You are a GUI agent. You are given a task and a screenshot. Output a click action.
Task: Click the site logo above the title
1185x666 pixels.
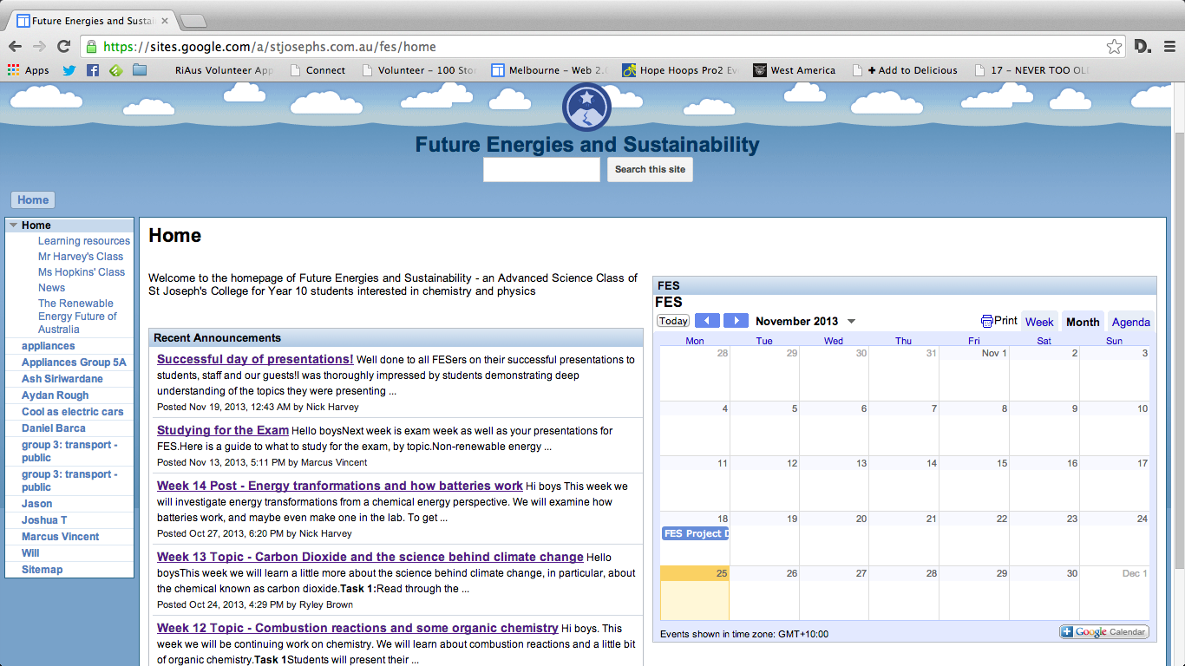coord(586,107)
